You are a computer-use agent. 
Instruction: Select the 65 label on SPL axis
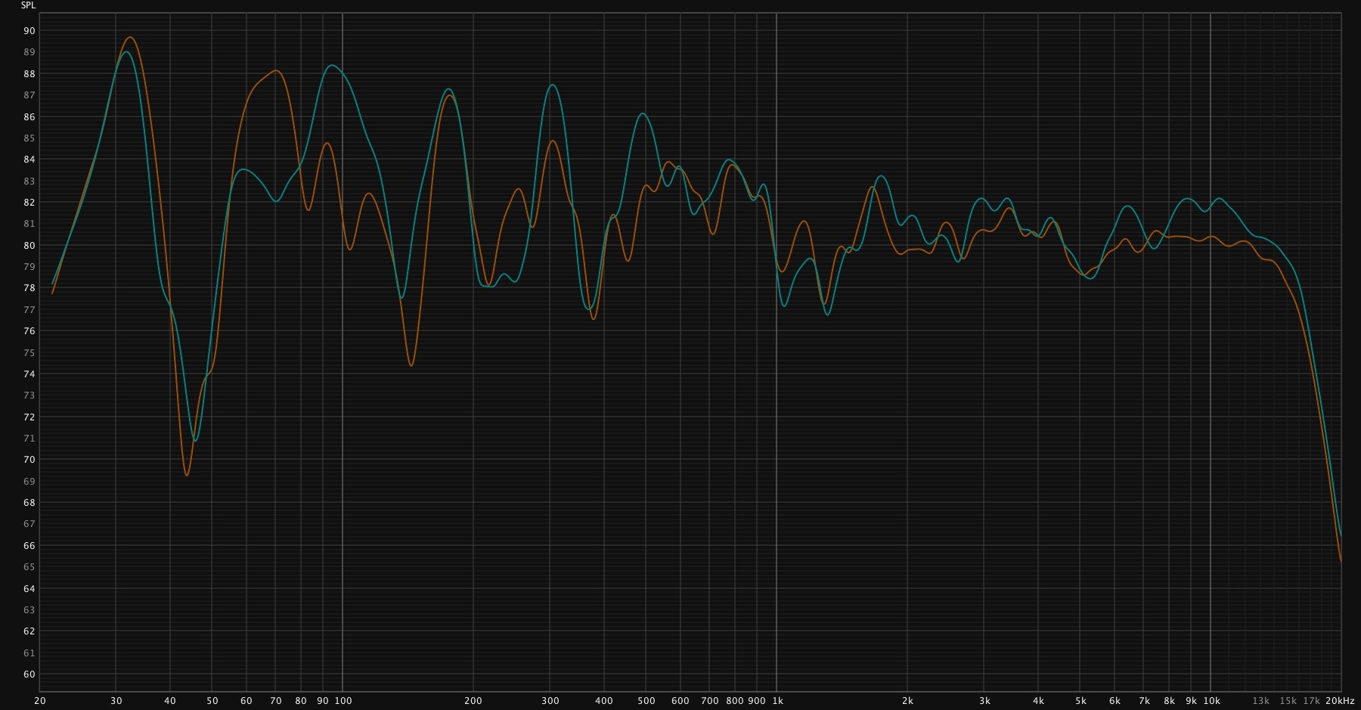[x=29, y=567]
